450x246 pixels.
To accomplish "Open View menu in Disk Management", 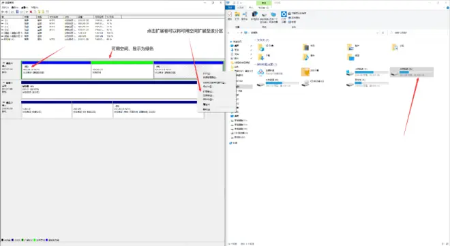I will click(25, 7).
